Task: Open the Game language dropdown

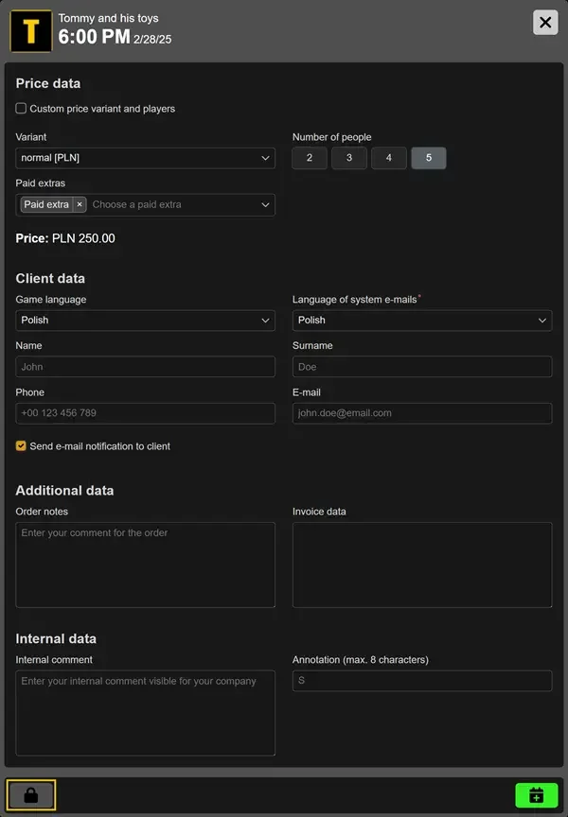Action: [x=145, y=321]
